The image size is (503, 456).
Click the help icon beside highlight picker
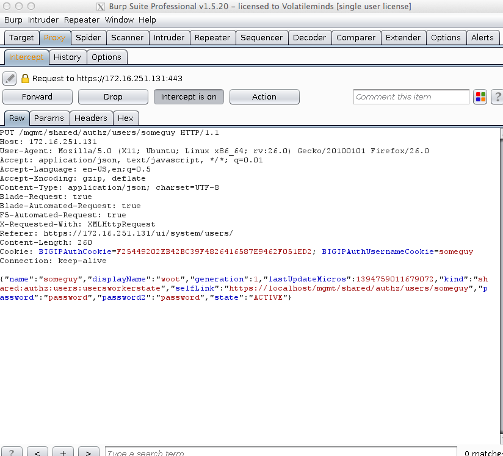498,97
